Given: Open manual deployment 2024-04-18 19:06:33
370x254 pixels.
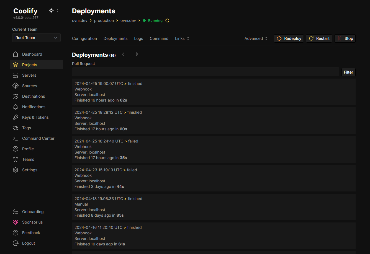Looking at the screenshot, I should pyautogui.click(x=214, y=207).
